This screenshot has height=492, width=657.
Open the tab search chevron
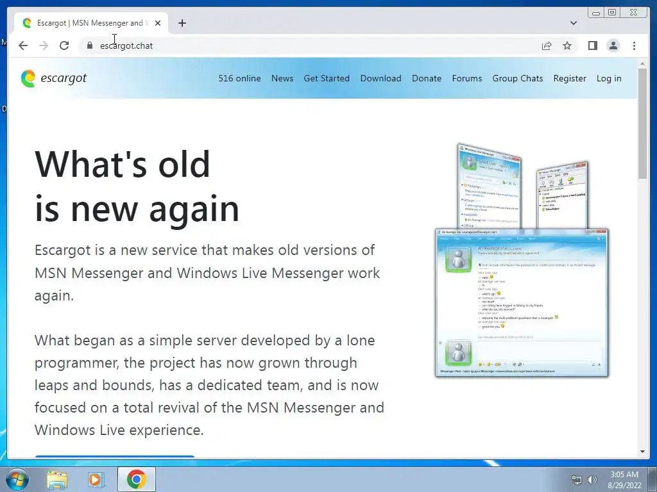pos(574,23)
